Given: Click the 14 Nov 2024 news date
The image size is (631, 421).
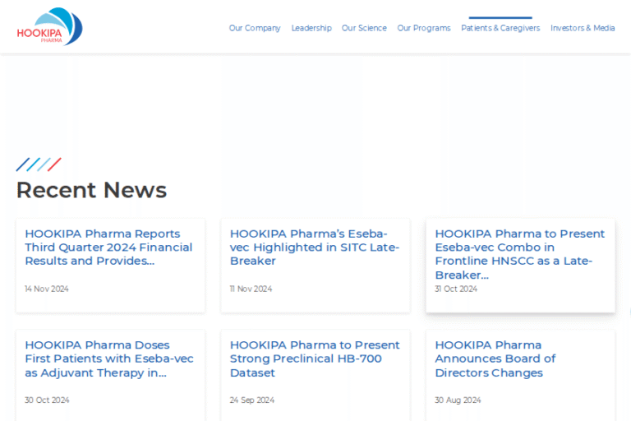Looking at the screenshot, I should point(47,289).
